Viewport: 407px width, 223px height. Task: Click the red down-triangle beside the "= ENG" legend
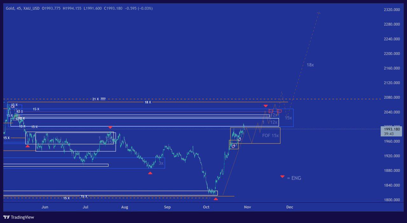coord(282,176)
